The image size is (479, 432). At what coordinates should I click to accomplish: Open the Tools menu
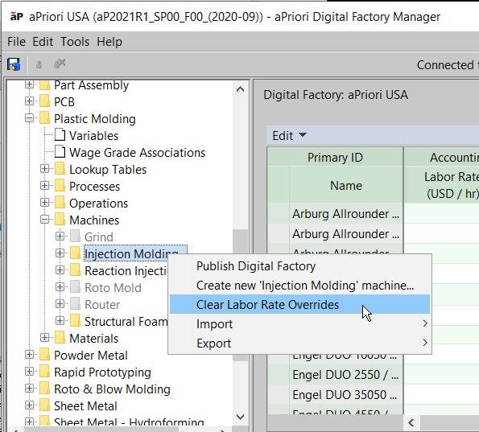(x=75, y=42)
